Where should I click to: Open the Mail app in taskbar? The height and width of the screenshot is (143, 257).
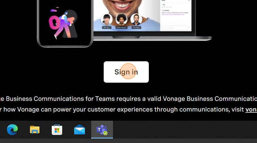79,130
